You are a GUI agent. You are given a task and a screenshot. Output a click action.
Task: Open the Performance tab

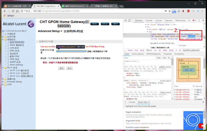[x=180, y=20]
